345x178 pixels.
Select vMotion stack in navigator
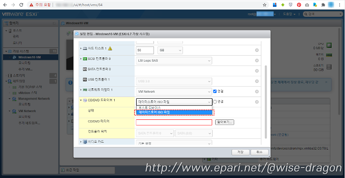click(28, 93)
